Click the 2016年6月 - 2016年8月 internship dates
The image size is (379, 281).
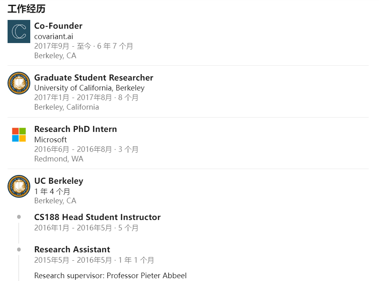click(73, 149)
